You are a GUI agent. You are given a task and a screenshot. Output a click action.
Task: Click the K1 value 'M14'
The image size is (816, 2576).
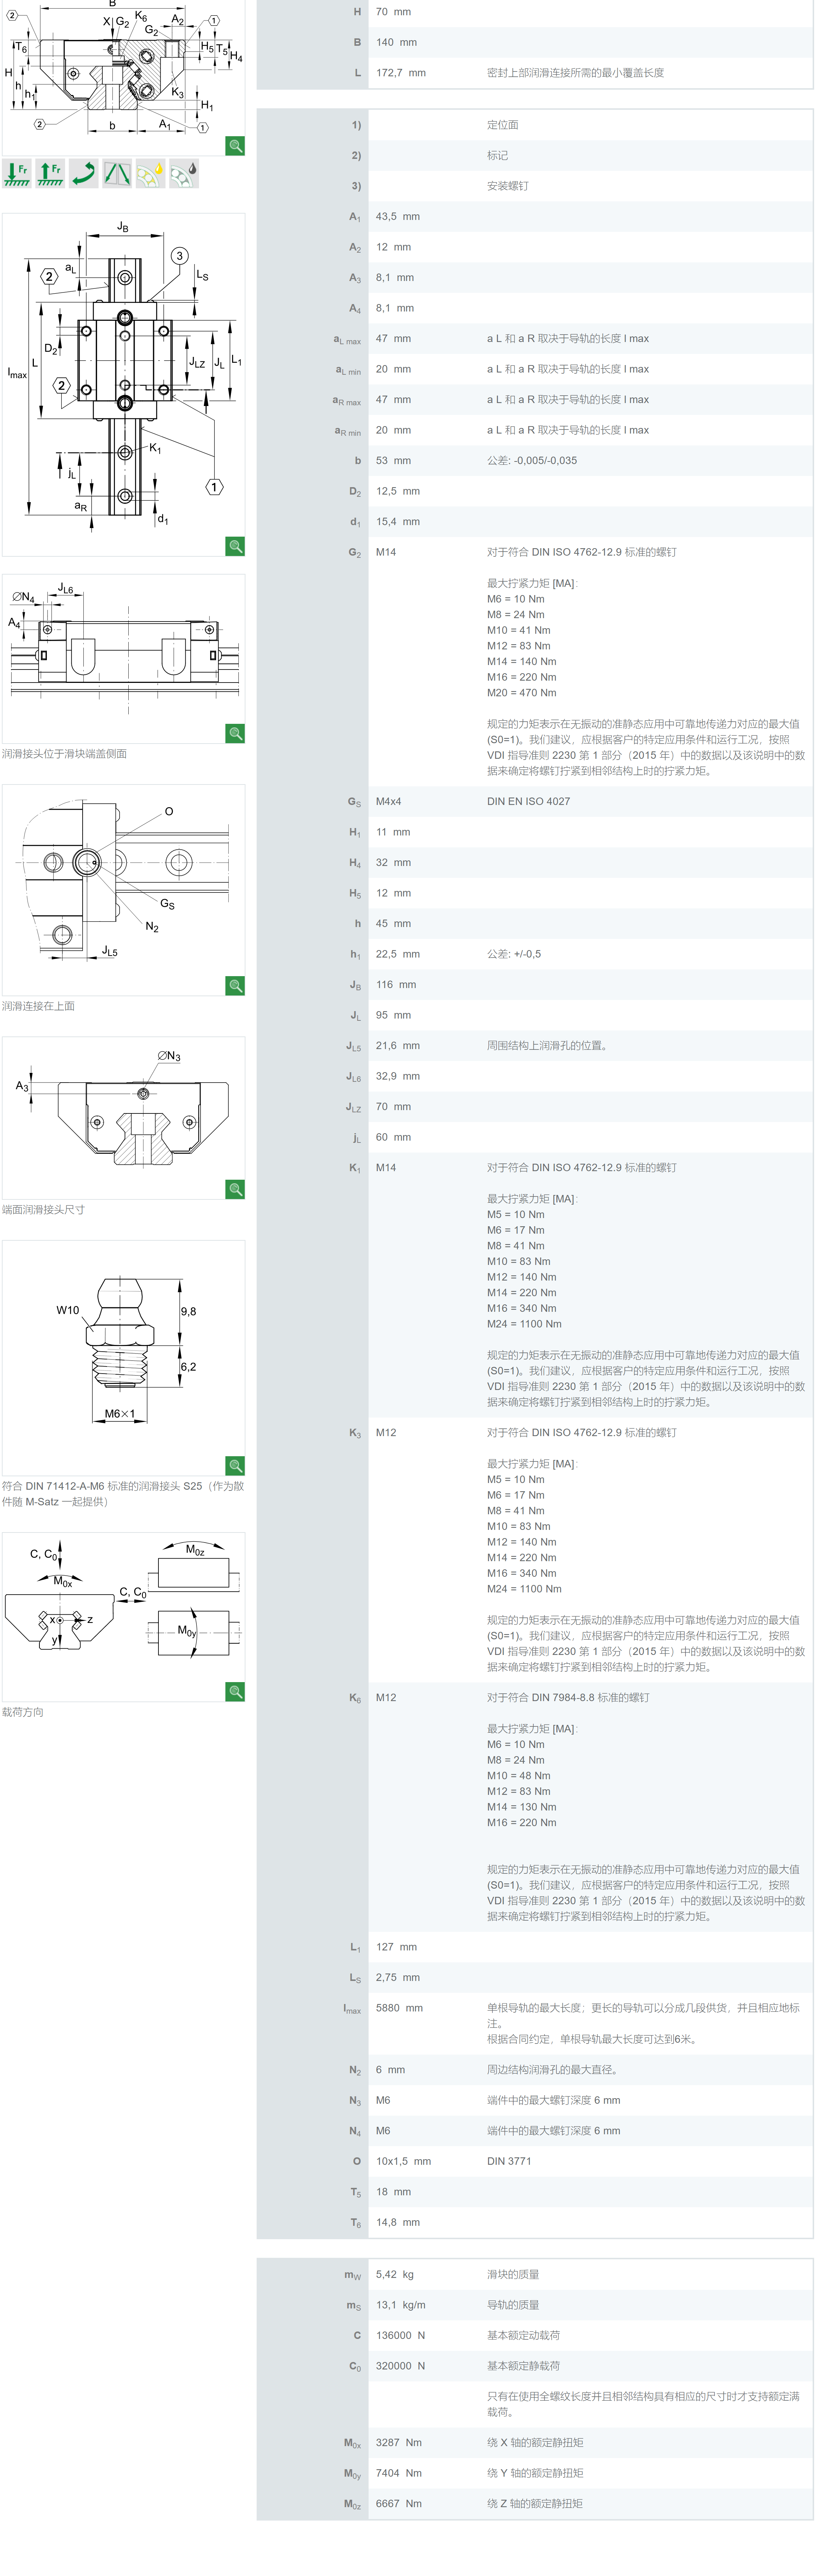click(x=386, y=1168)
